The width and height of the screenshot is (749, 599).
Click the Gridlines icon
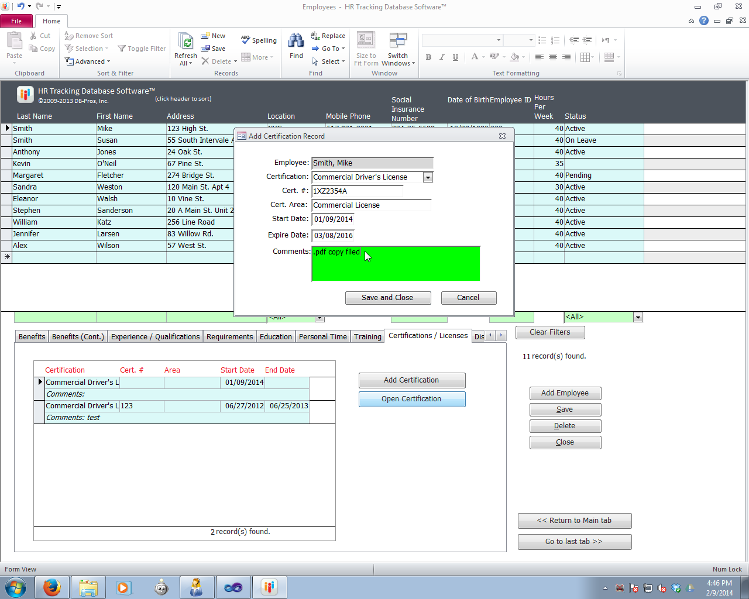point(585,57)
